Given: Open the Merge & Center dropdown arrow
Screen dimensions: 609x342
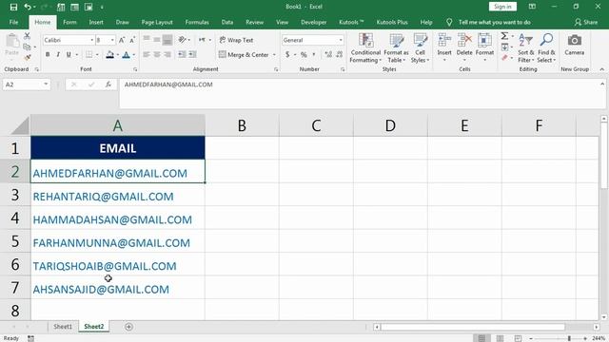Looking at the screenshot, I should click(274, 55).
